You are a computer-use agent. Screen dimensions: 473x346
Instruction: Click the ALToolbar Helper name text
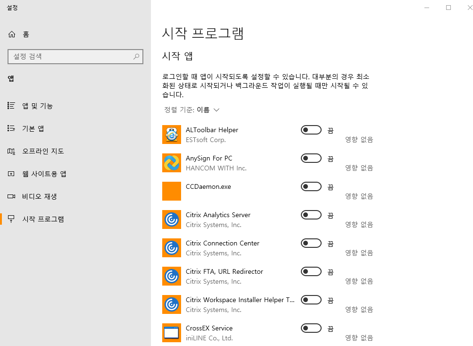coord(212,130)
